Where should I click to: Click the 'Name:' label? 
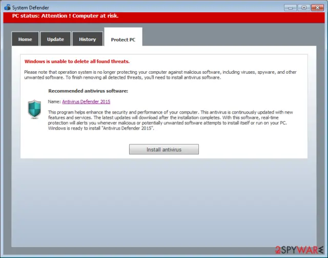tap(54, 102)
